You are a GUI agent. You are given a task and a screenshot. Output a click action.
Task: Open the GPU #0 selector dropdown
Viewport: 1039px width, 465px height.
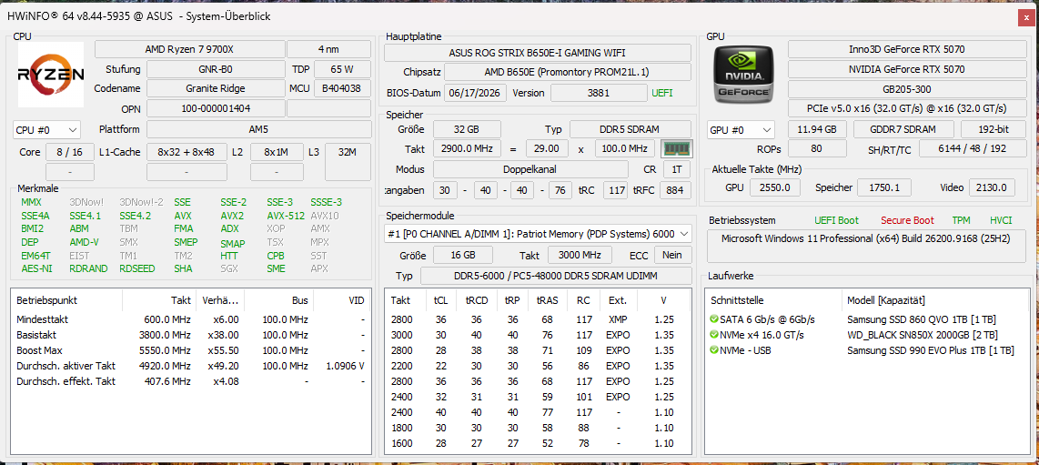741,129
